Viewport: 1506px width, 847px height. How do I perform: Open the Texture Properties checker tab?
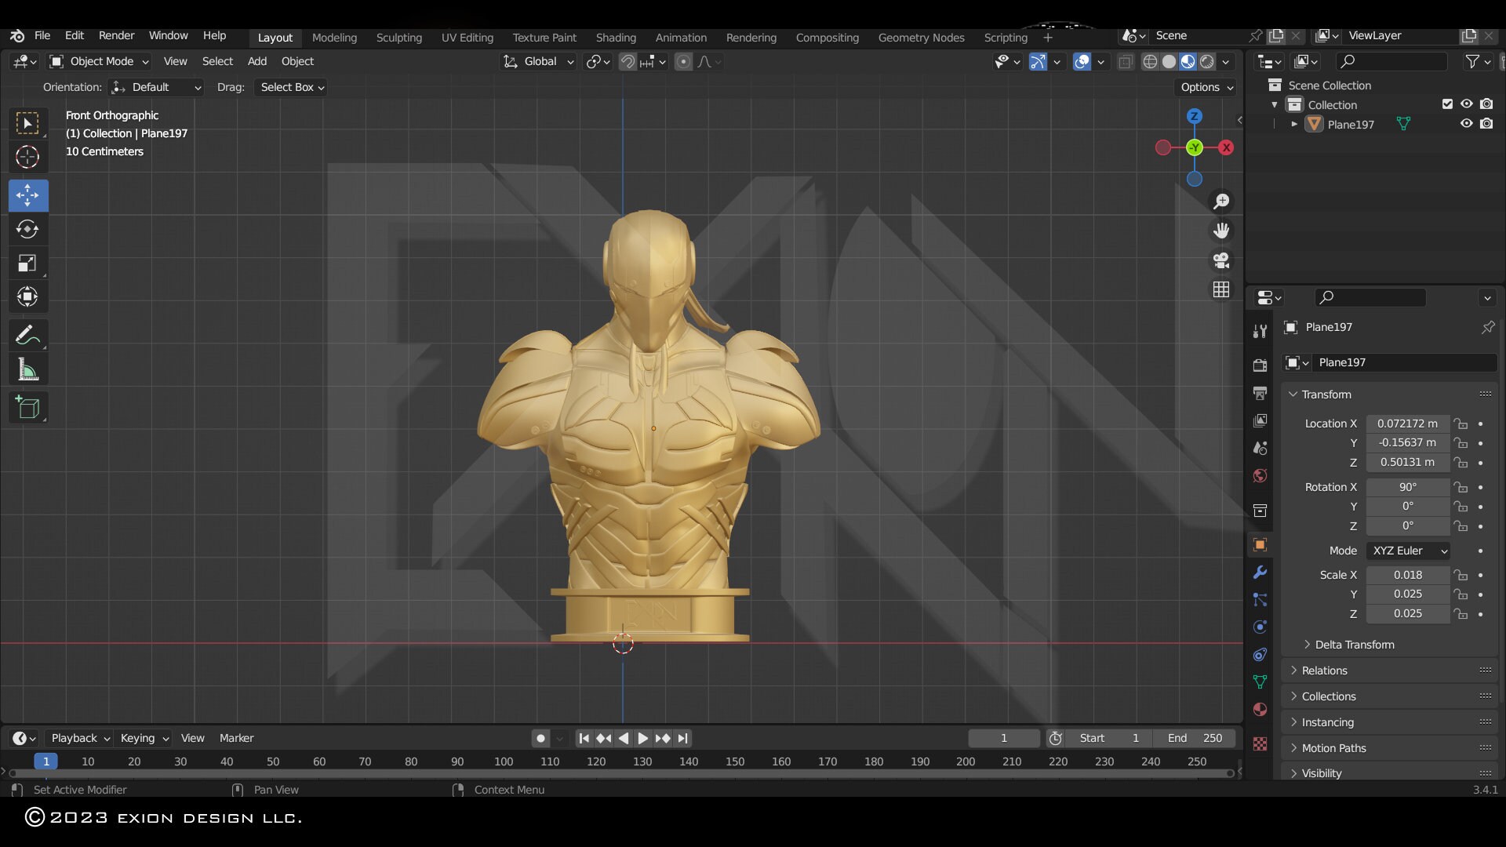point(1260,743)
